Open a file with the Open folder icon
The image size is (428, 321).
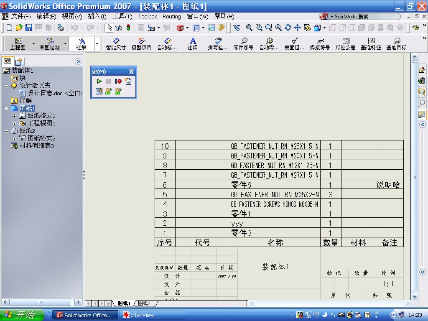point(19,28)
